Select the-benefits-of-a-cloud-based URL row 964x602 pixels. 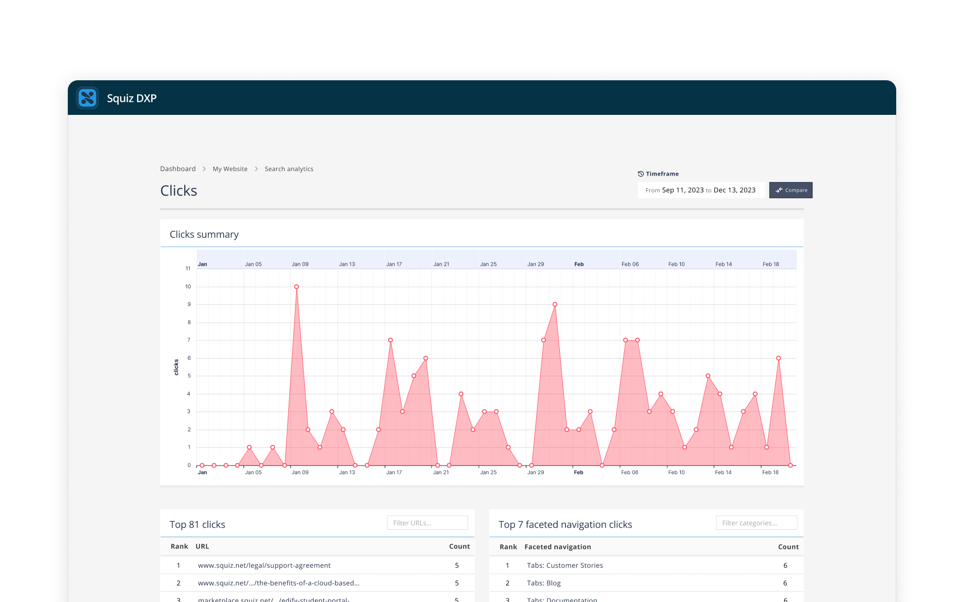pyautogui.click(x=317, y=583)
